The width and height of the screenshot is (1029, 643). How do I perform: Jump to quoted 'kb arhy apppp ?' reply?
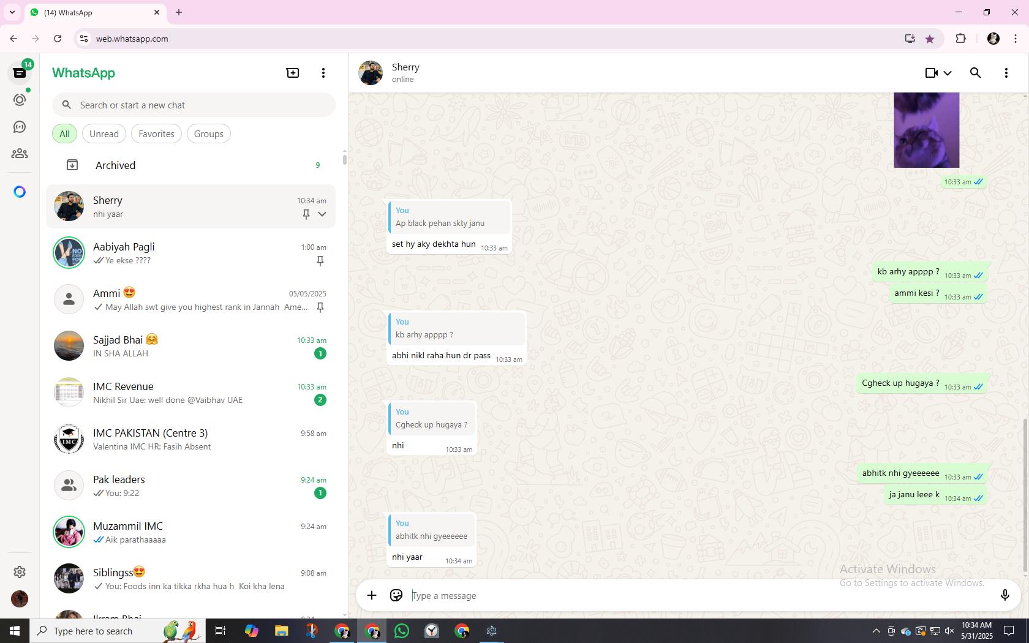(457, 328)
